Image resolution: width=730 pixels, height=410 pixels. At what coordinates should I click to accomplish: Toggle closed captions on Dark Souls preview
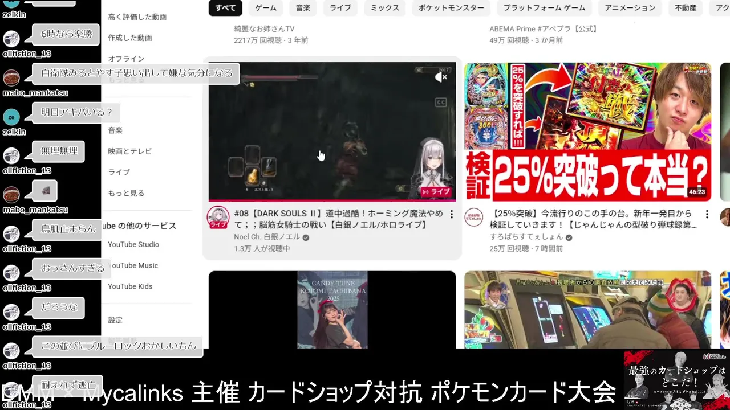pos(441,102)
